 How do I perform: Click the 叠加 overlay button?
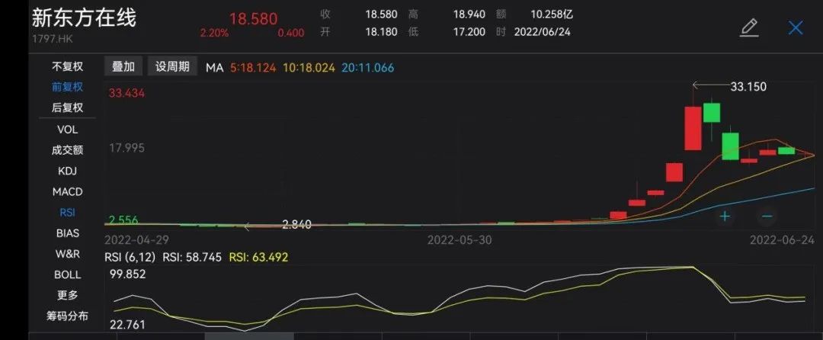123,66
